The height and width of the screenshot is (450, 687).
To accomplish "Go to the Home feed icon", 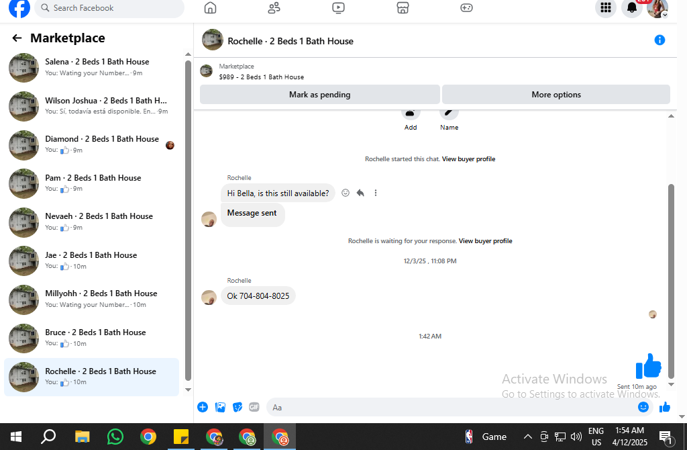I will 210,8.
